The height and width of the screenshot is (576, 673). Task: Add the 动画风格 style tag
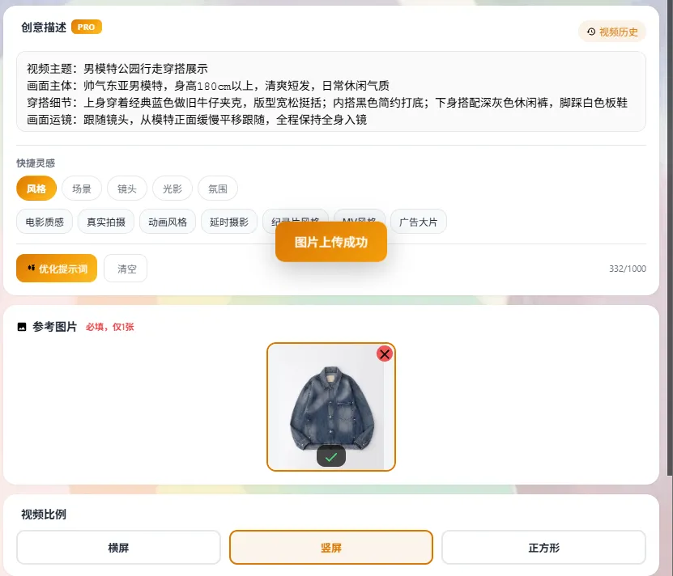[x=168, y=222]
